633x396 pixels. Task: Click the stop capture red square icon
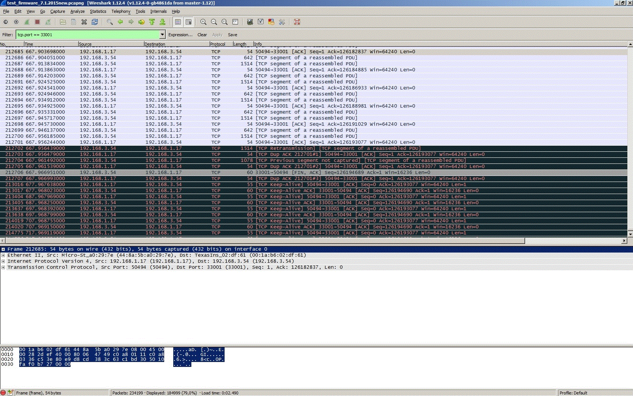[37, 22]
